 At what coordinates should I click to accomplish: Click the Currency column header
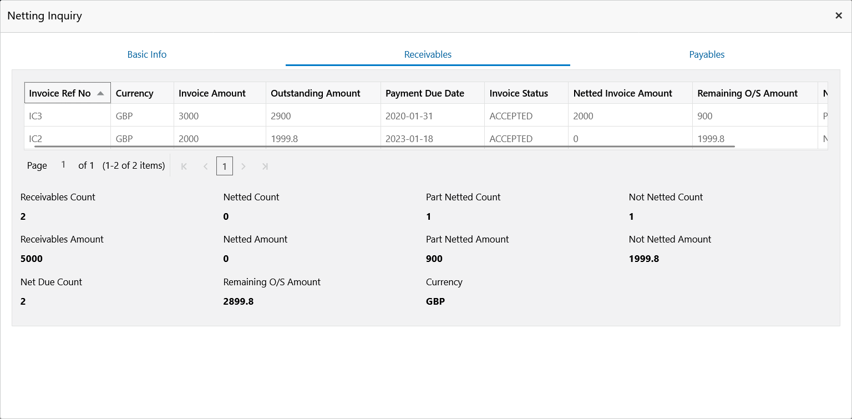pos(142,93)
